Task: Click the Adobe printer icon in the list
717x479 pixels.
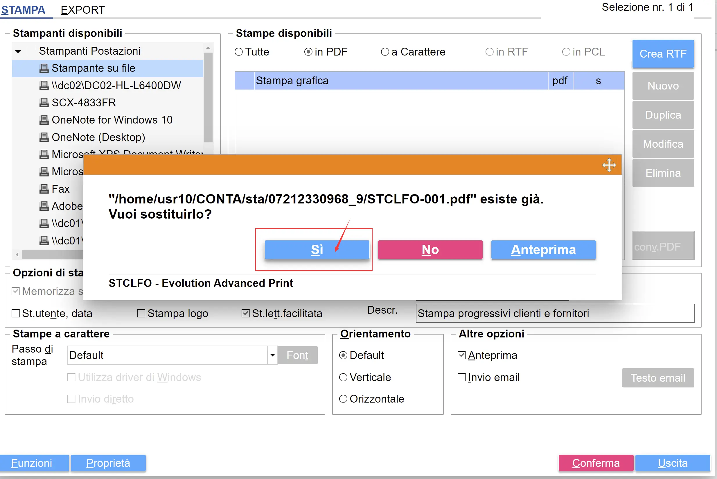Action: click(x=44, y=206)
